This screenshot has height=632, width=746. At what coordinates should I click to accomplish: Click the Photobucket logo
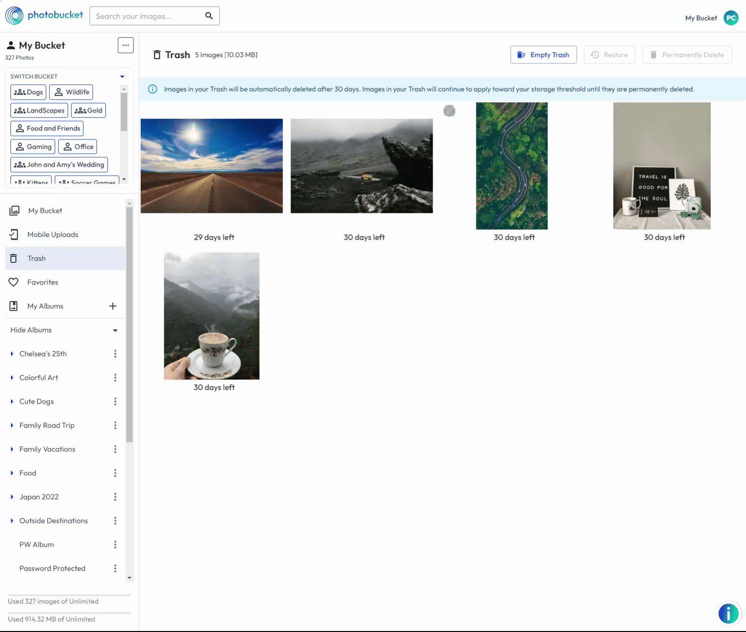pos(44,15)
